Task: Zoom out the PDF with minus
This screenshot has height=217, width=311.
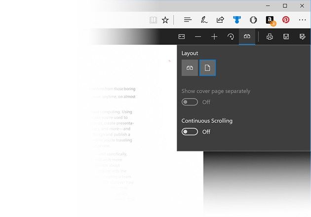Action: [x=198, y=36]
